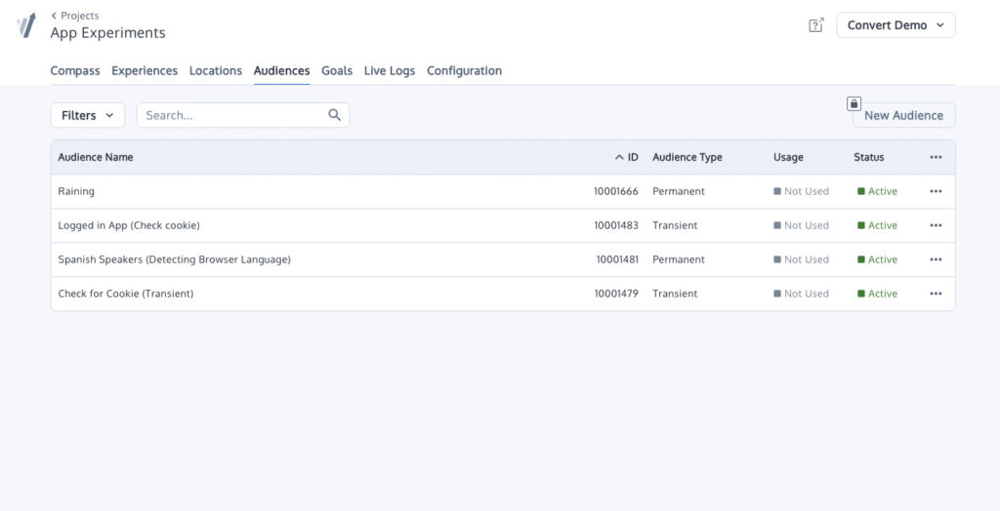Click the Audience Name column header

point(96,157)
